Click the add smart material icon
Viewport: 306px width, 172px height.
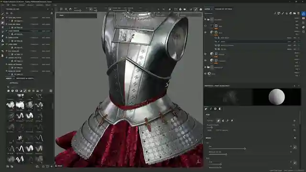coord(291,13)
